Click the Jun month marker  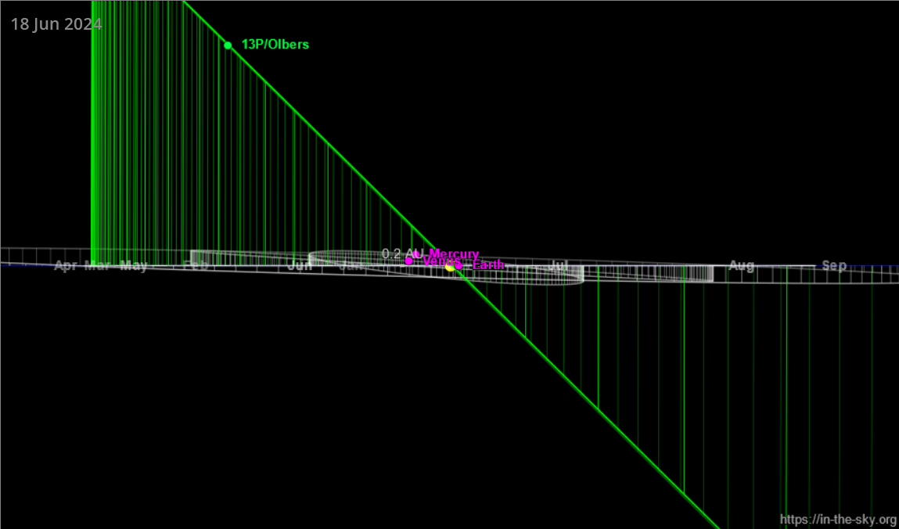pyautogui.click(x=300, y=266)
